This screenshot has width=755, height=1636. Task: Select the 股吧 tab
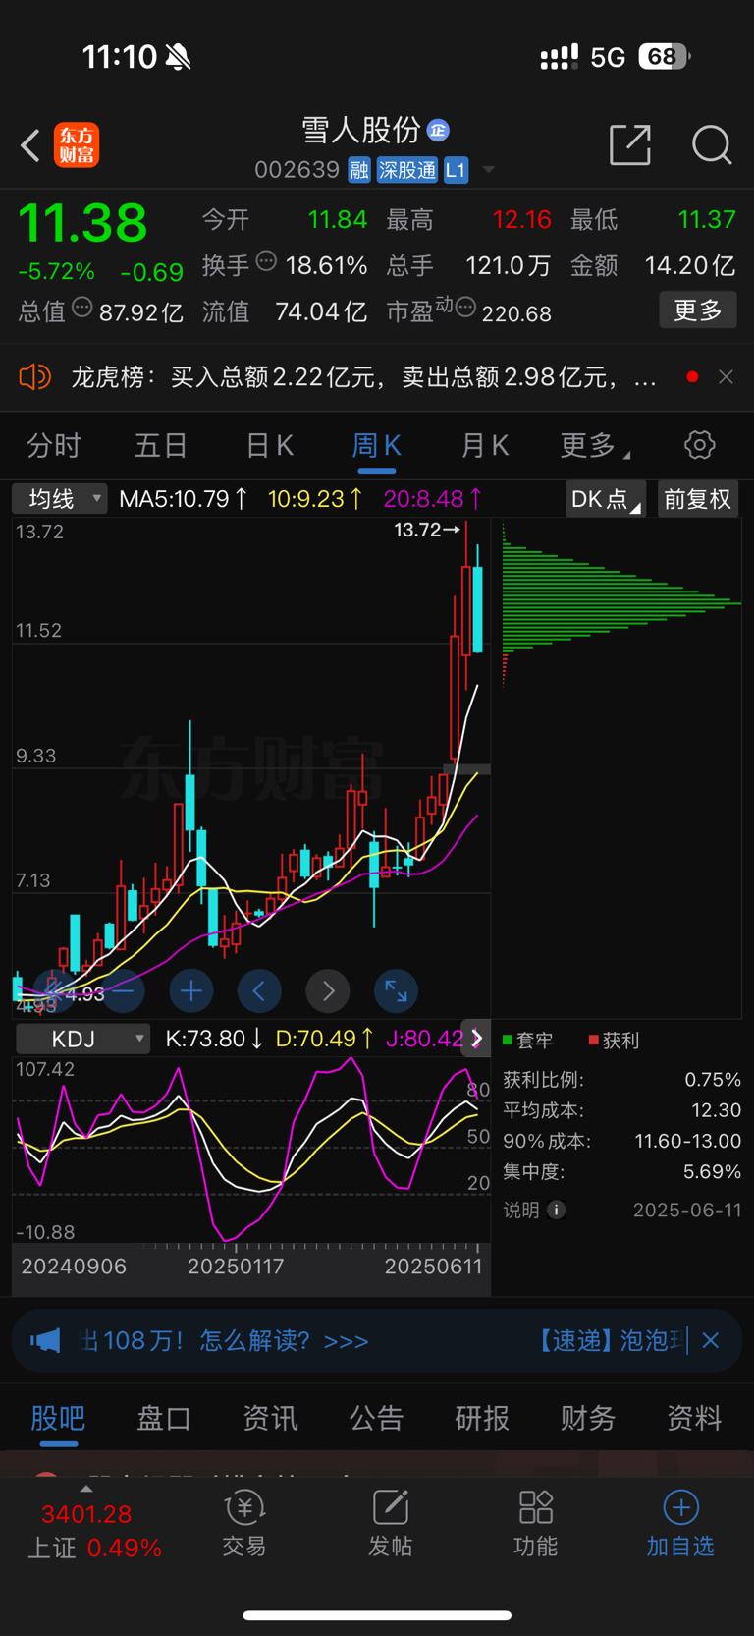(58, 1418)
